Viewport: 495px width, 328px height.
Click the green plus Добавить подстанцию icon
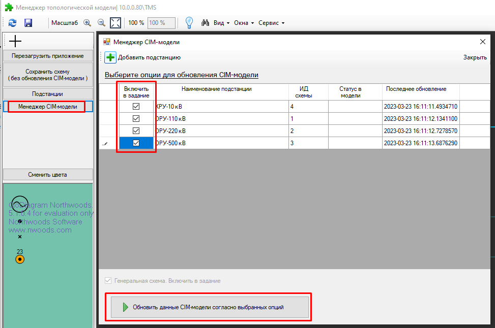point(110,57)
